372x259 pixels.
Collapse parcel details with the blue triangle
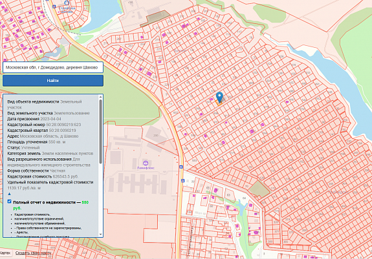tap(10, 194)
